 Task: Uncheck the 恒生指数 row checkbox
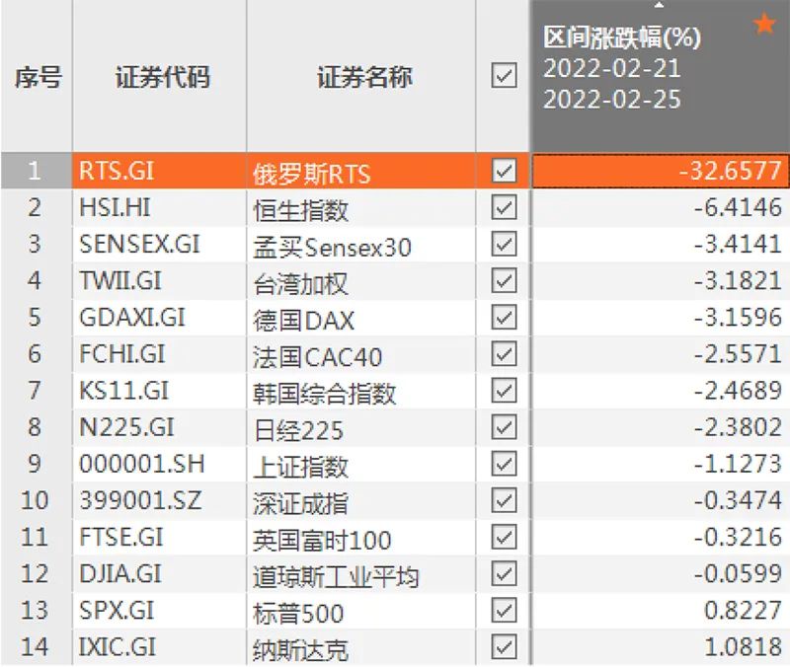(504, 207)
